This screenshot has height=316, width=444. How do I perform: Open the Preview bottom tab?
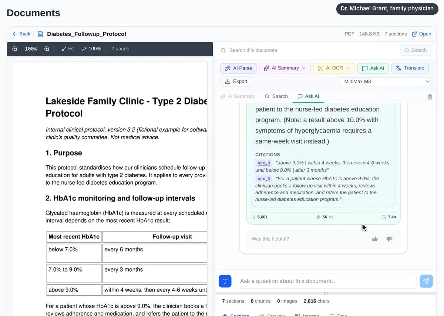(x=272, y=315)
